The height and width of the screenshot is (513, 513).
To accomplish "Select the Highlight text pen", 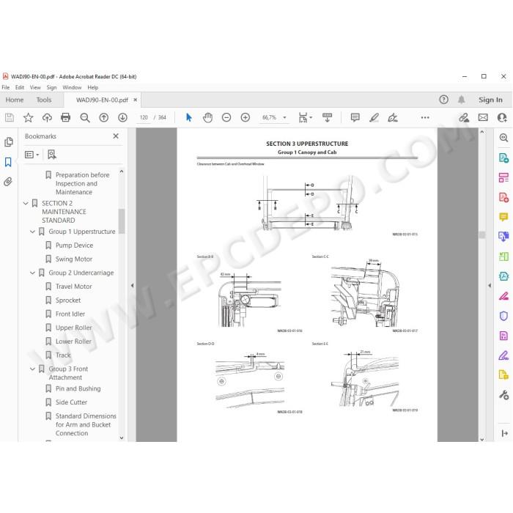I will 374,117.
